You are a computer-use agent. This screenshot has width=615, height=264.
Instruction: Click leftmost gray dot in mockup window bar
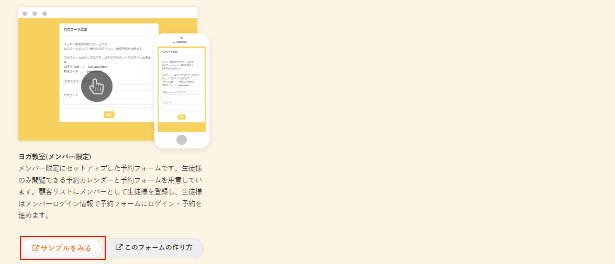[x=25, y=14]
